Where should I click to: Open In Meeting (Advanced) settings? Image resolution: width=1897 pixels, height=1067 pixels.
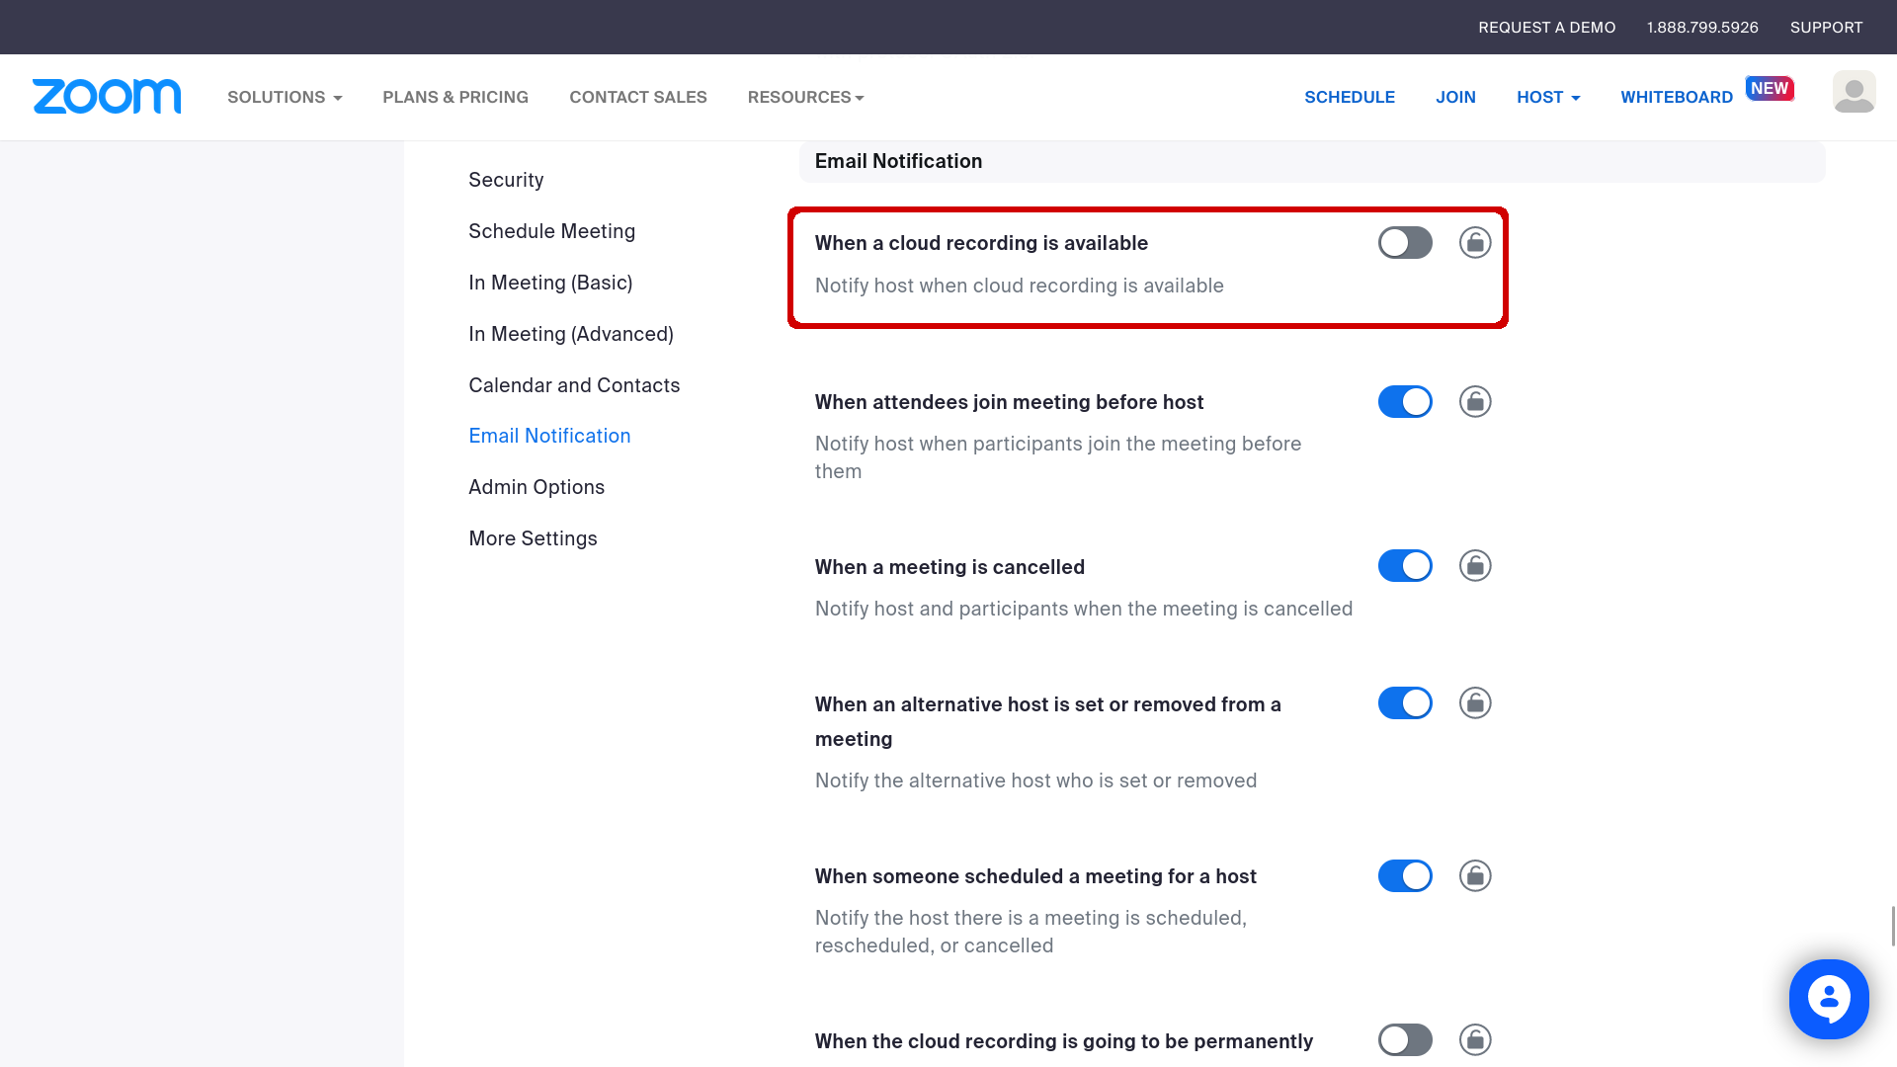(571, 334)
